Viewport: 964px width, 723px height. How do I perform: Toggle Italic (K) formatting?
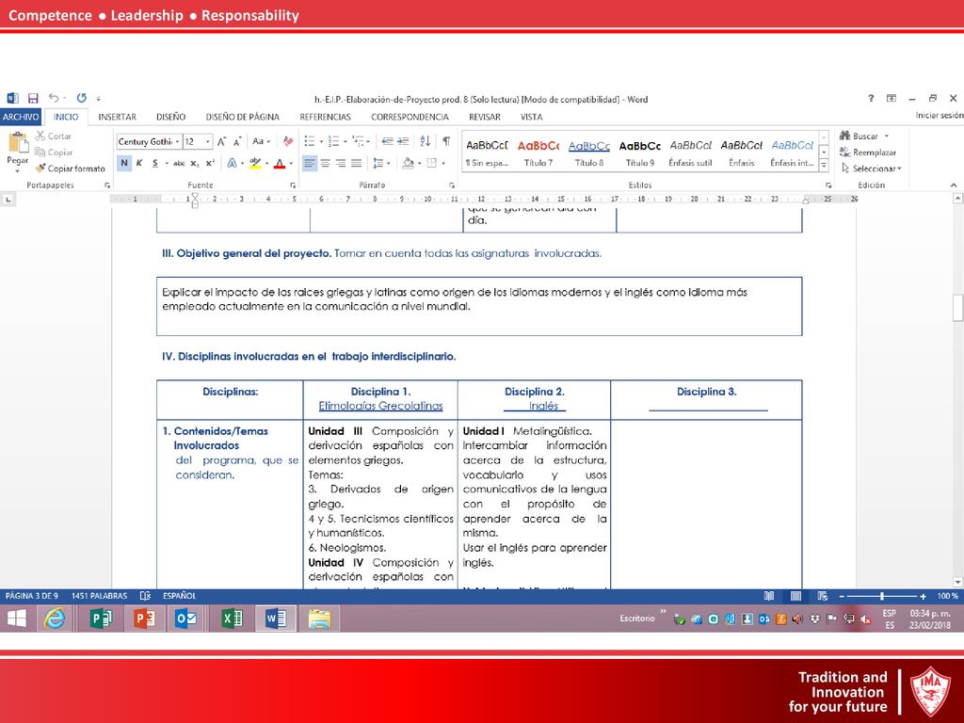(x=139, y=163)
